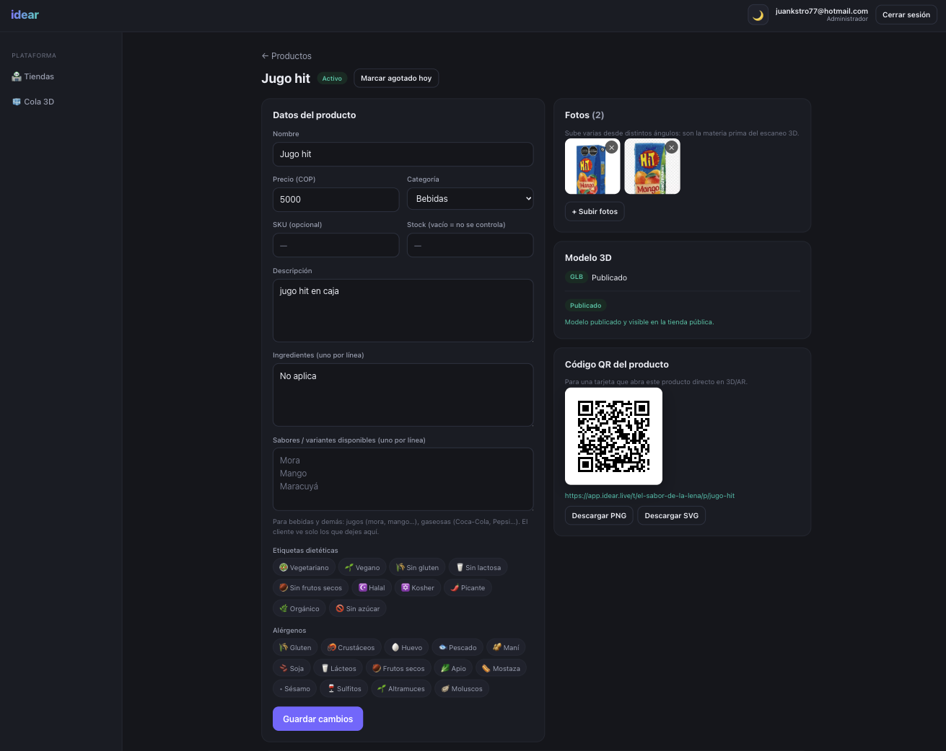Toggle dark mode with the moon icon
The height and width of the screenshot is (751, 946).
point(758,14)
